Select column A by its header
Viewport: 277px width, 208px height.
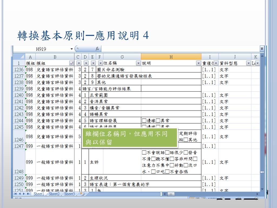(x=30, y=57)
